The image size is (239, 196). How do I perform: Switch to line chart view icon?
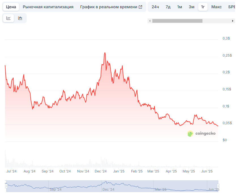click(8, 18)
